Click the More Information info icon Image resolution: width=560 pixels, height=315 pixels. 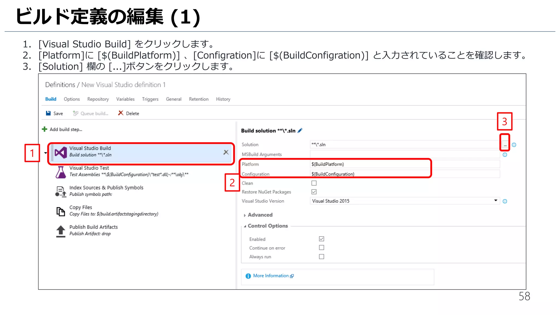pos(248,276)
